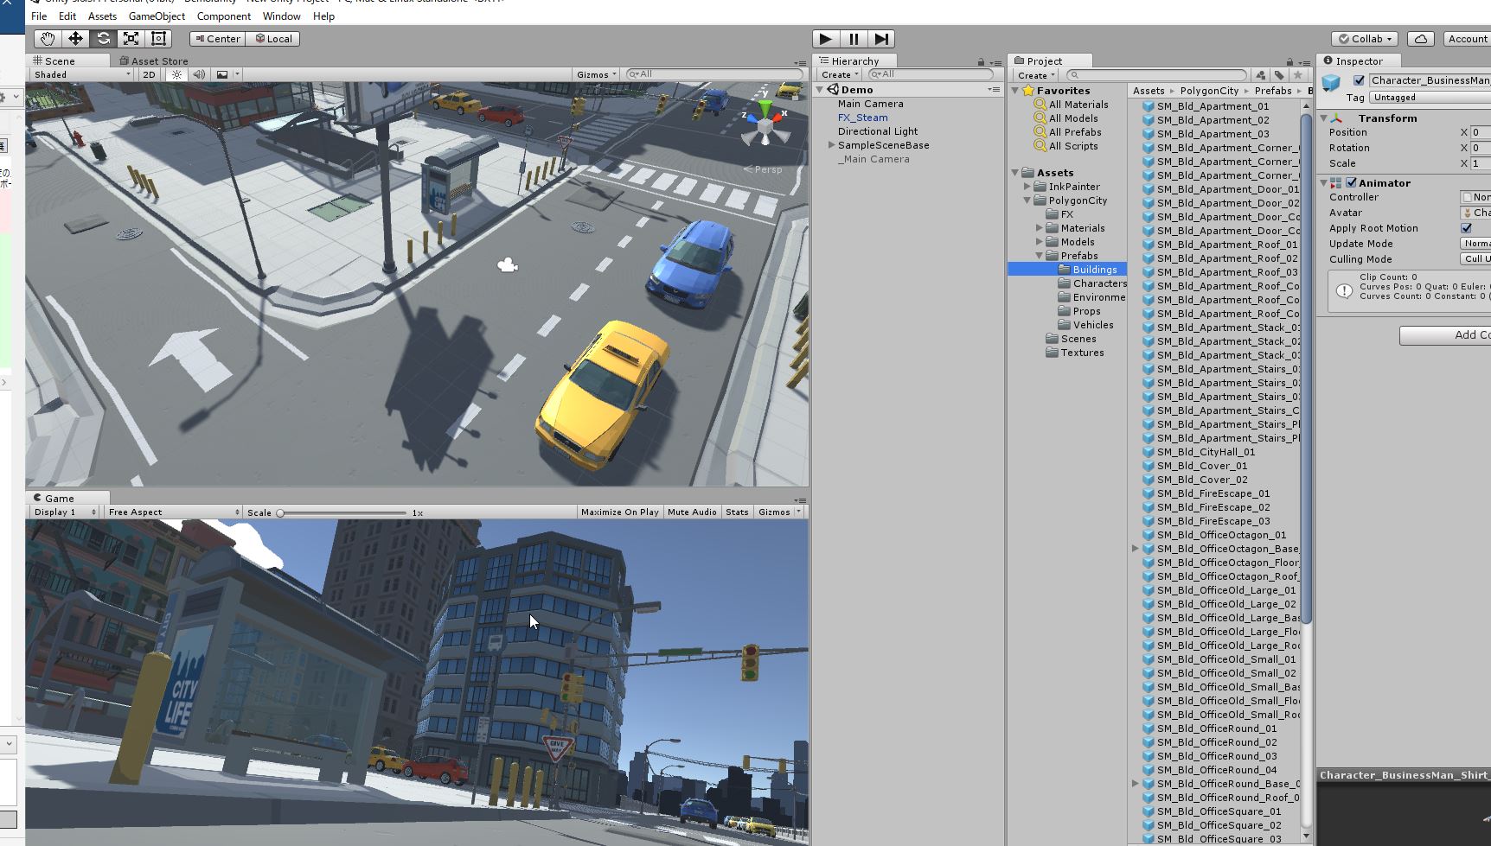1491x846 pixels.
Task: Select SM_Bld_CityHall_01 prefab
Action: point(1206,452)
